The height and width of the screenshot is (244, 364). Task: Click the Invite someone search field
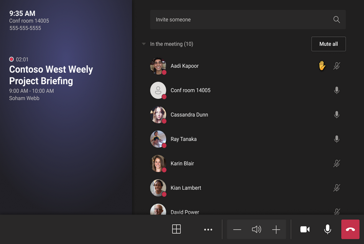coord(248,19)
